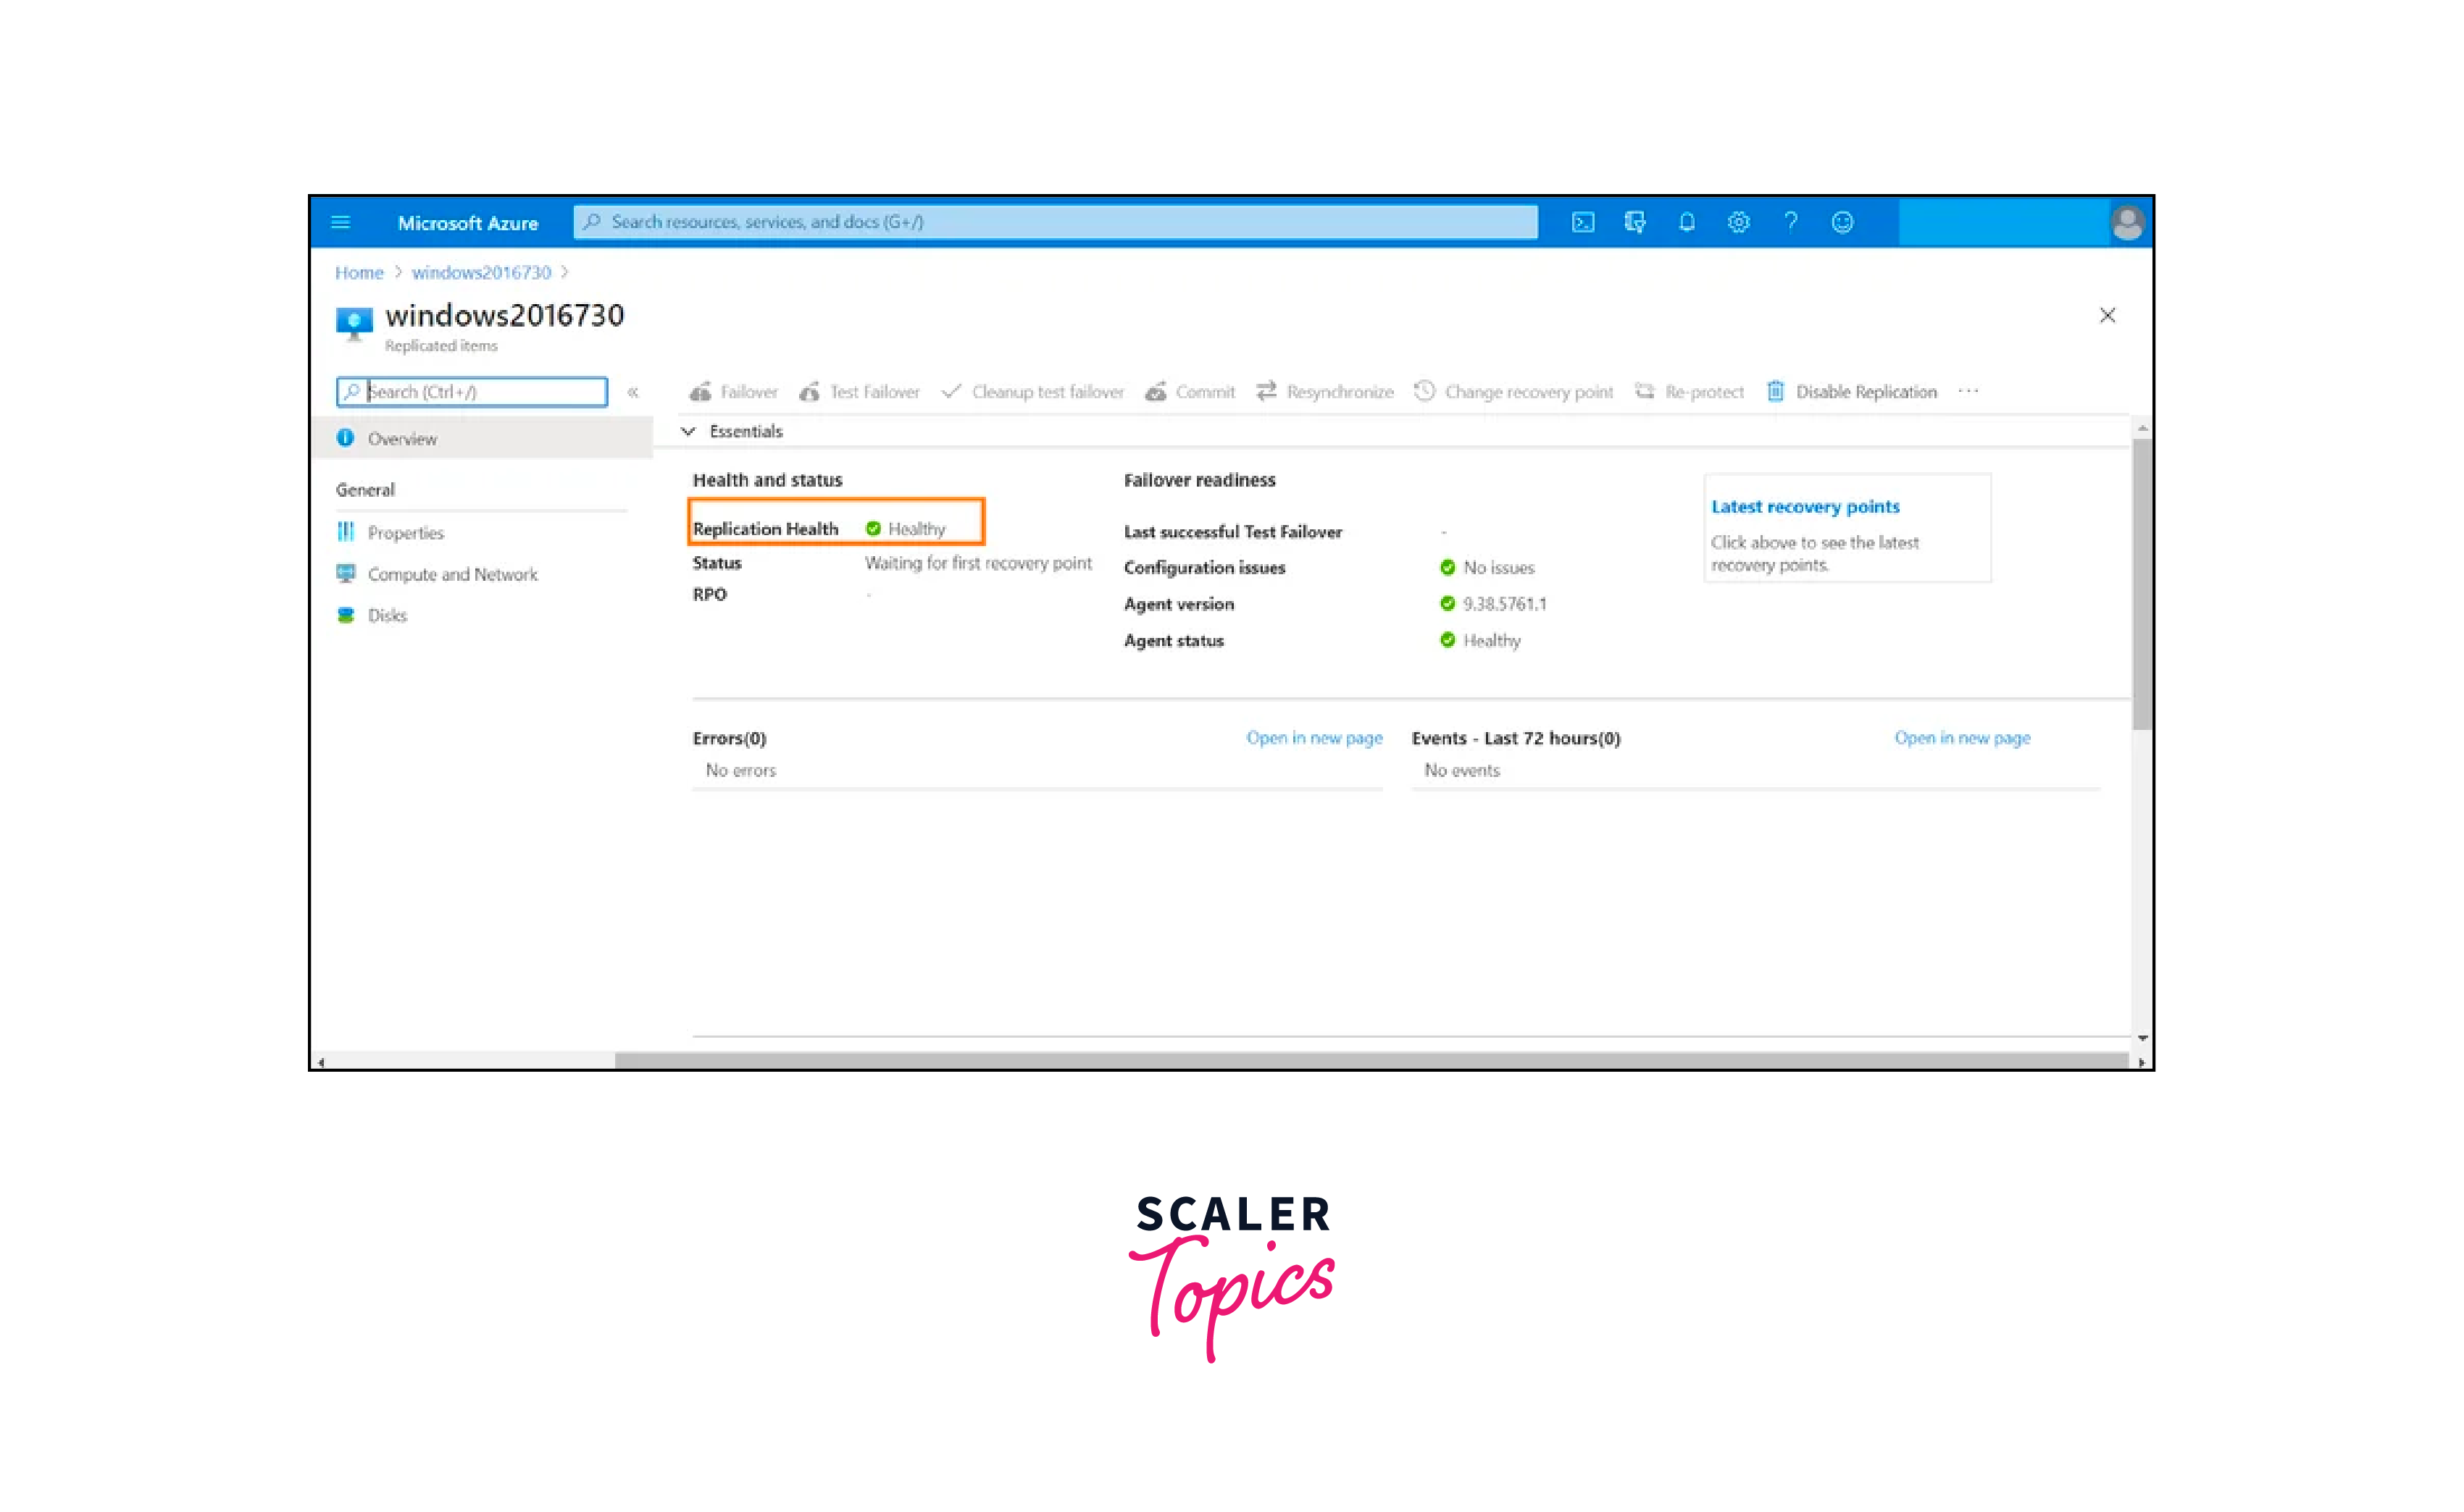Open Errors in new page link
Viewport: 2464px width, 1512px height.
pyautogui.click(x=1314, y=738)
